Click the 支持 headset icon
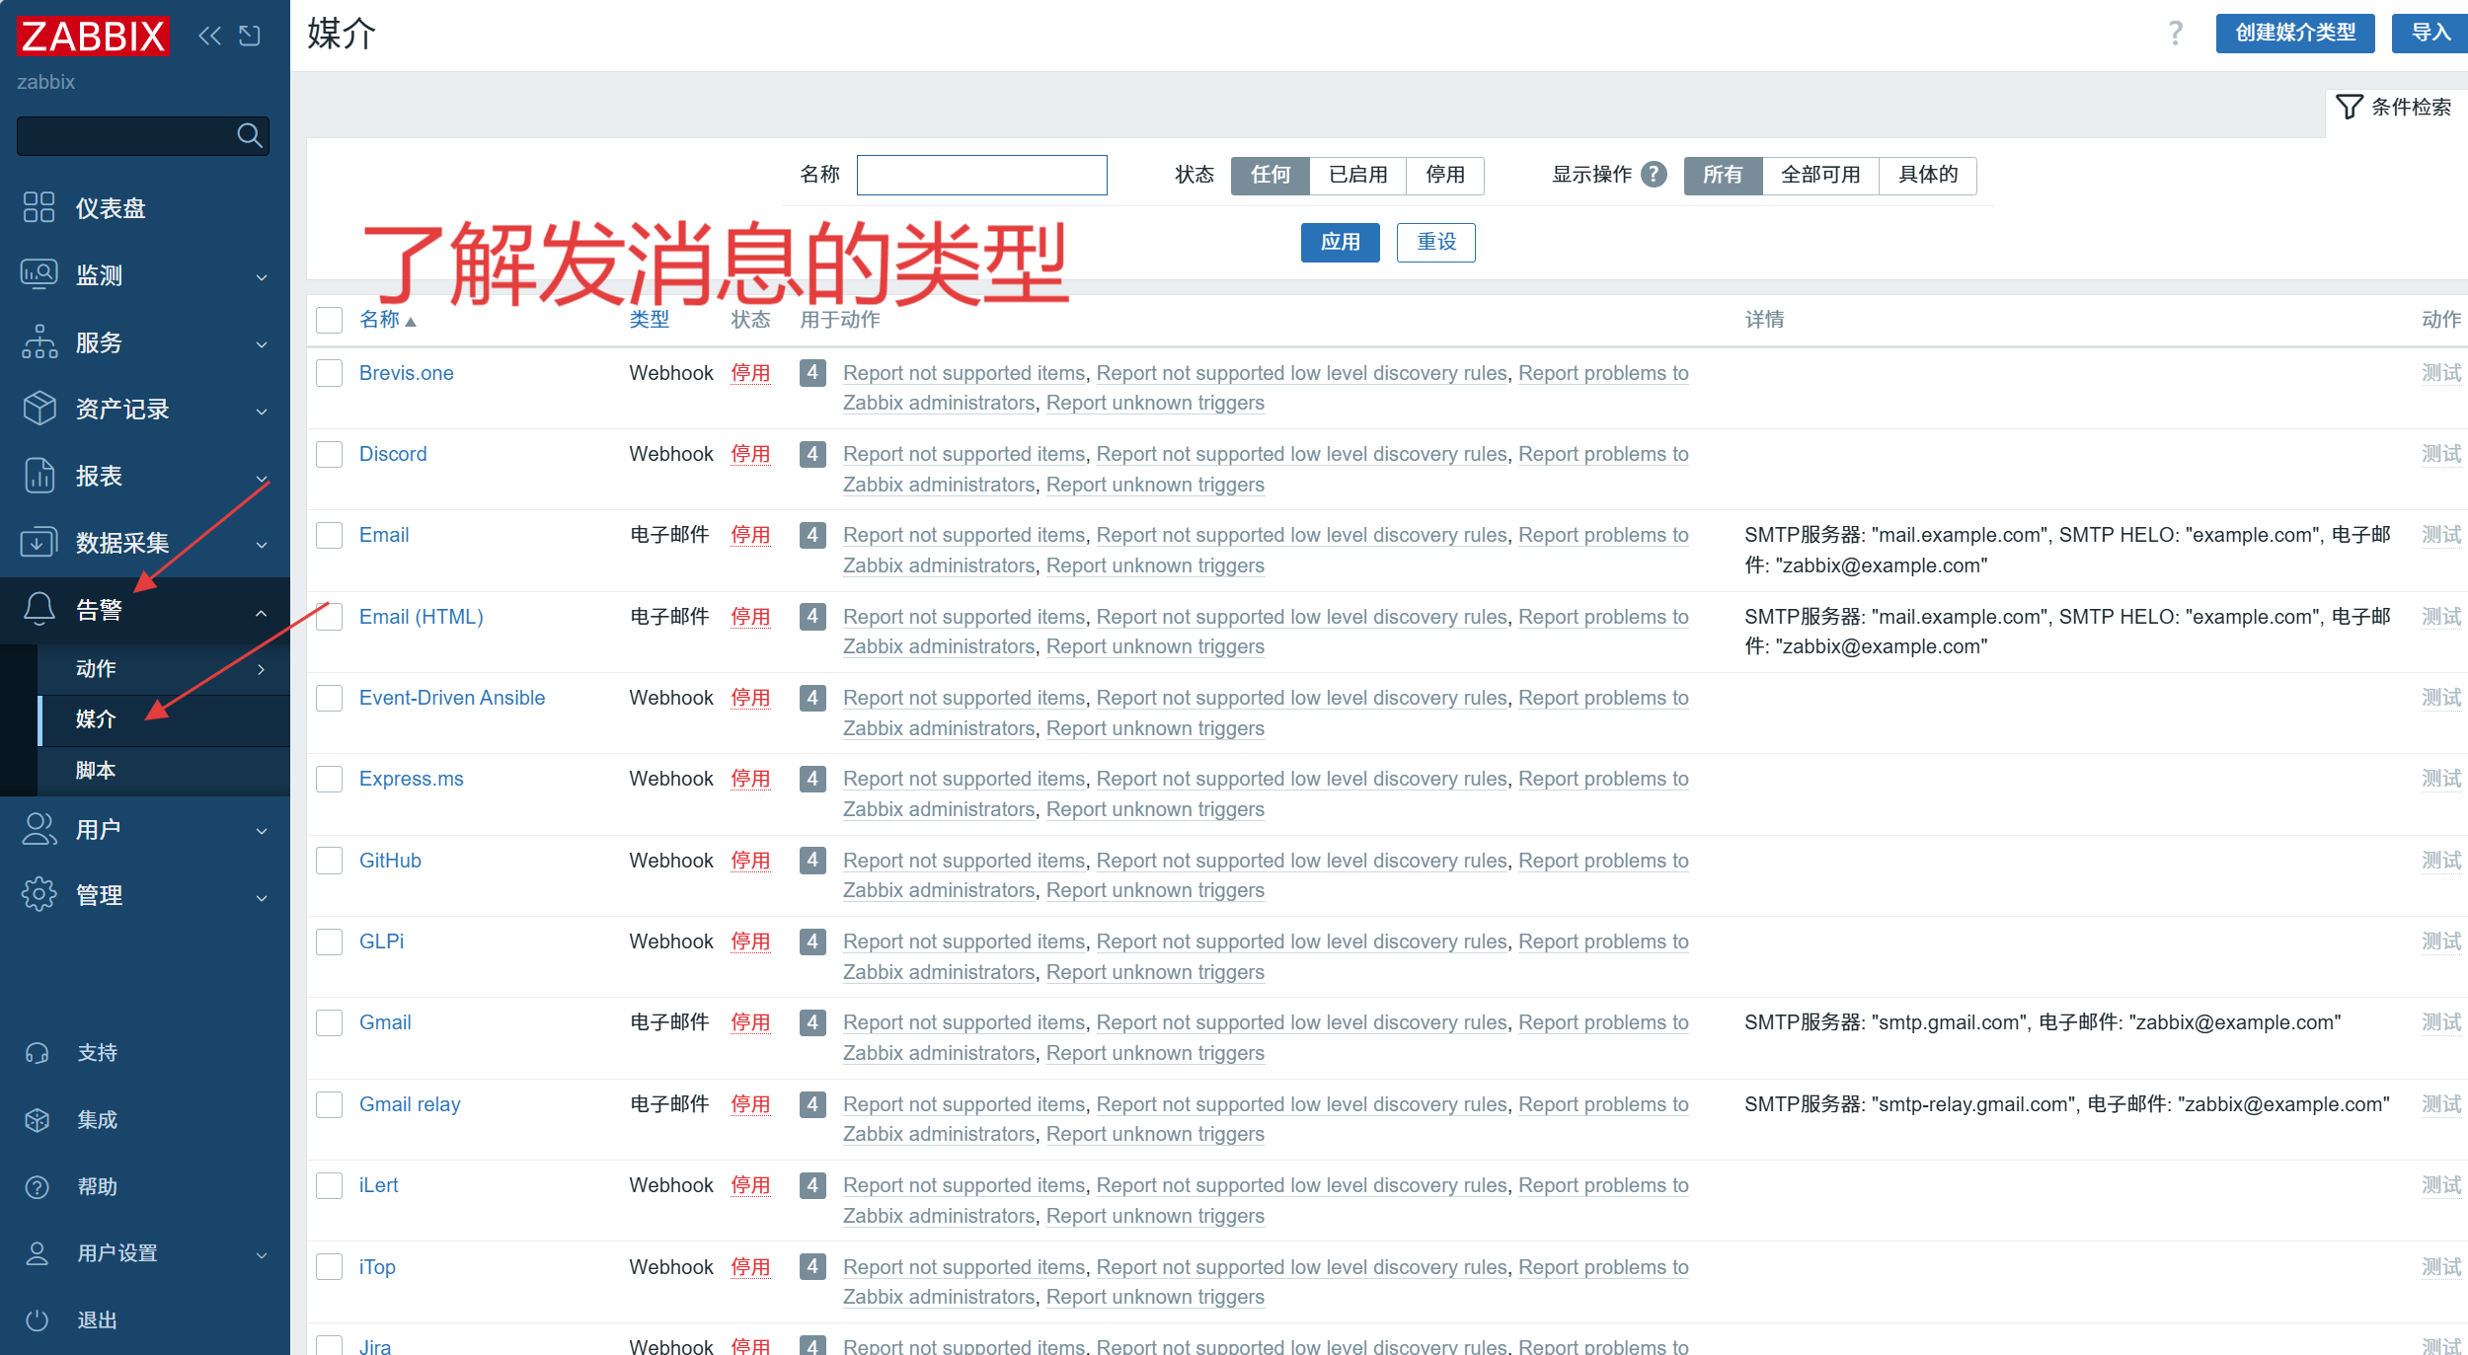Viewport: 2468px width, 1355px height. click(37, 1053)
